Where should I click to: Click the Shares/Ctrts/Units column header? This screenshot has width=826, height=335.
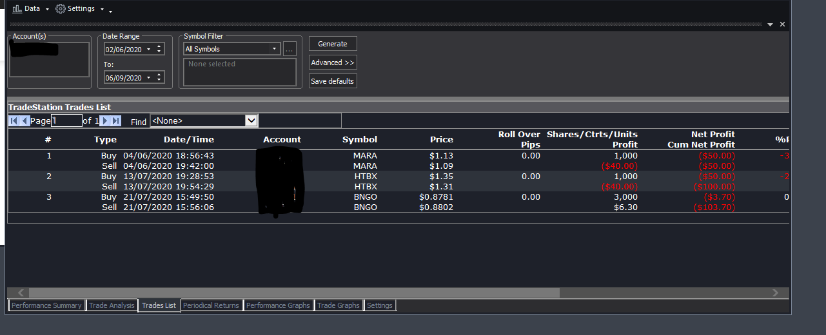point(592,134)
